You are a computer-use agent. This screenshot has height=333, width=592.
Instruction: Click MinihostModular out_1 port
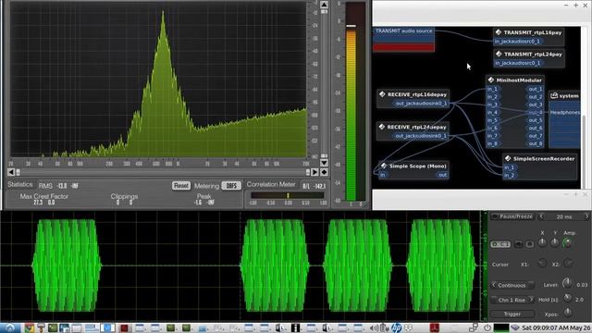click(x=535, y=89)
